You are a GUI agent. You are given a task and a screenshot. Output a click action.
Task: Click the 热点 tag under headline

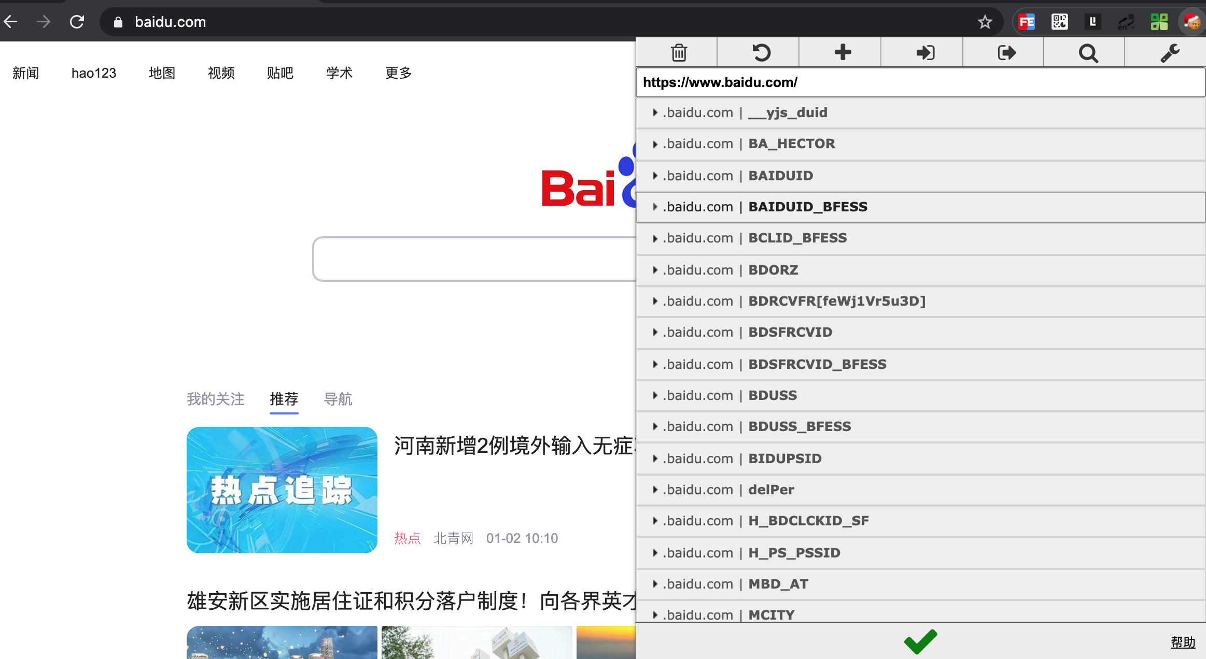[407, 538]
